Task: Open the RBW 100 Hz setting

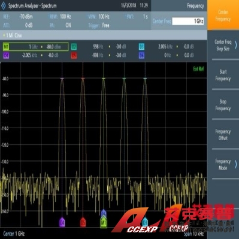Action: point(60,17)
